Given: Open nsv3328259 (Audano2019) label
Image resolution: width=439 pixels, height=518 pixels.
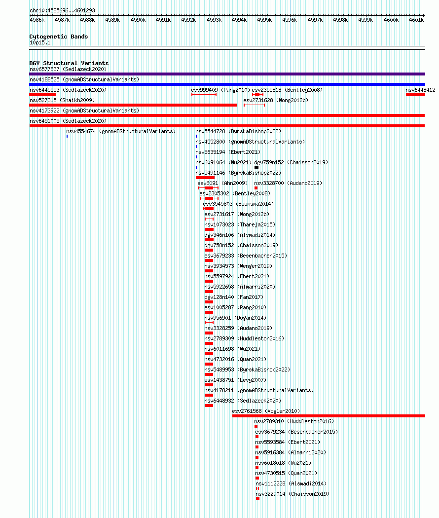Looking at the screenshot, I should [x=238, y=329].
